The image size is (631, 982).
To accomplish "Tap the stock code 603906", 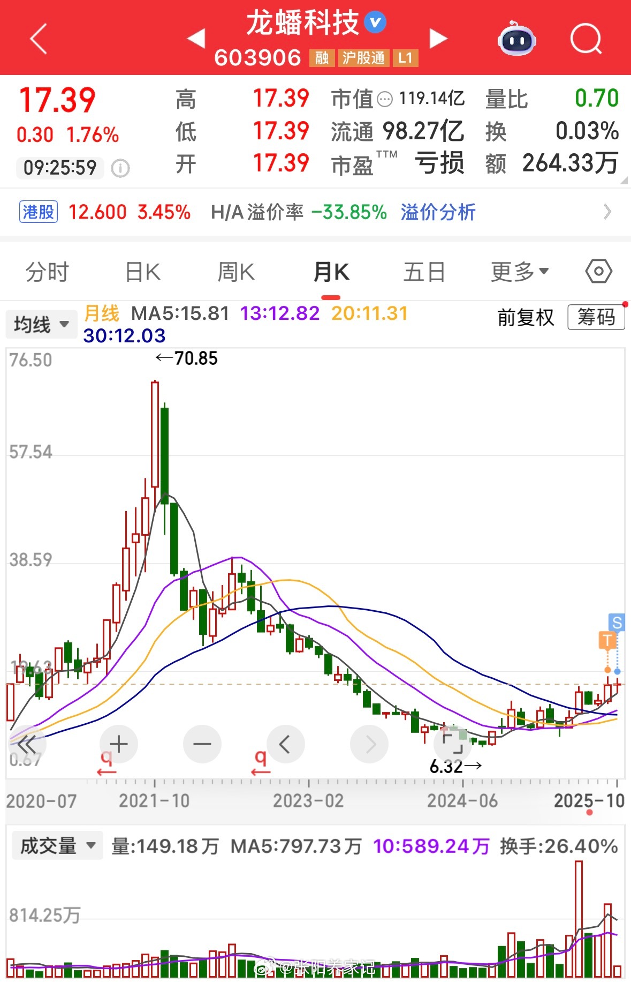I will tap(258, 58).
